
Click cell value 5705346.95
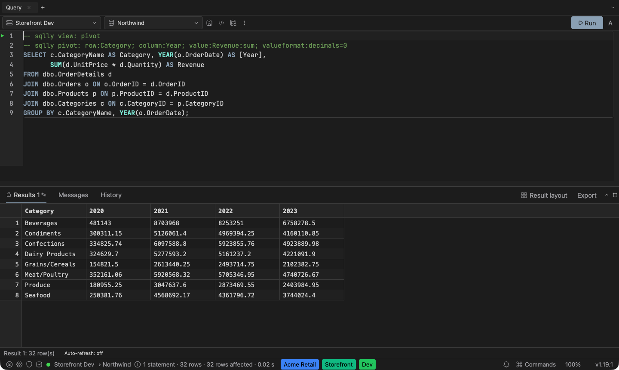[247, 275]
